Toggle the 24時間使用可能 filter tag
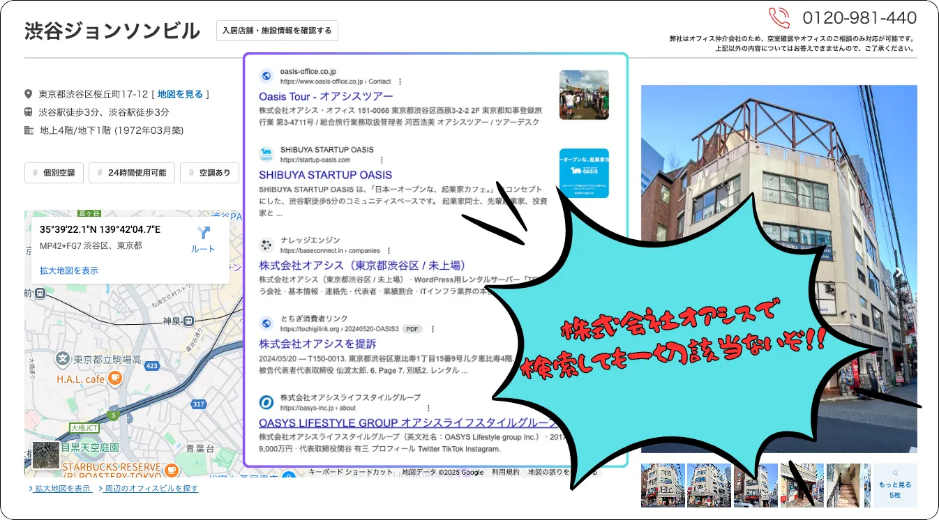Viewport: 939px width, 520px height. [131, 172]
